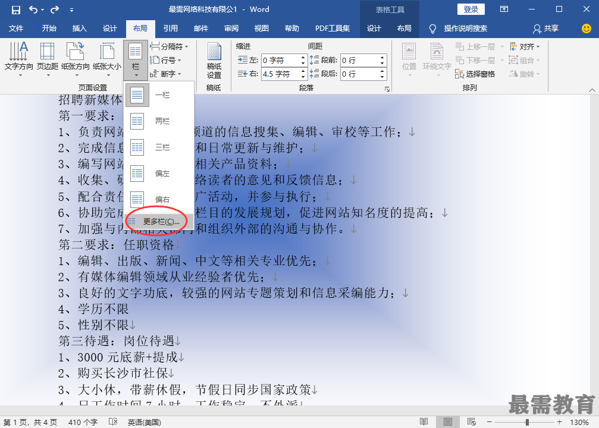The width and height of the screenshot is (599, 428).
Task: Open the 行号 line numbers dropdown
Action: pyautogui.click(x=165, y=60)
